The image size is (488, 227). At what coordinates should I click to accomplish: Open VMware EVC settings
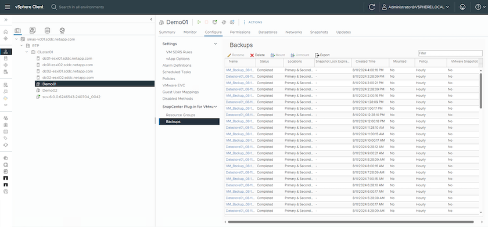tap(174, 85)
